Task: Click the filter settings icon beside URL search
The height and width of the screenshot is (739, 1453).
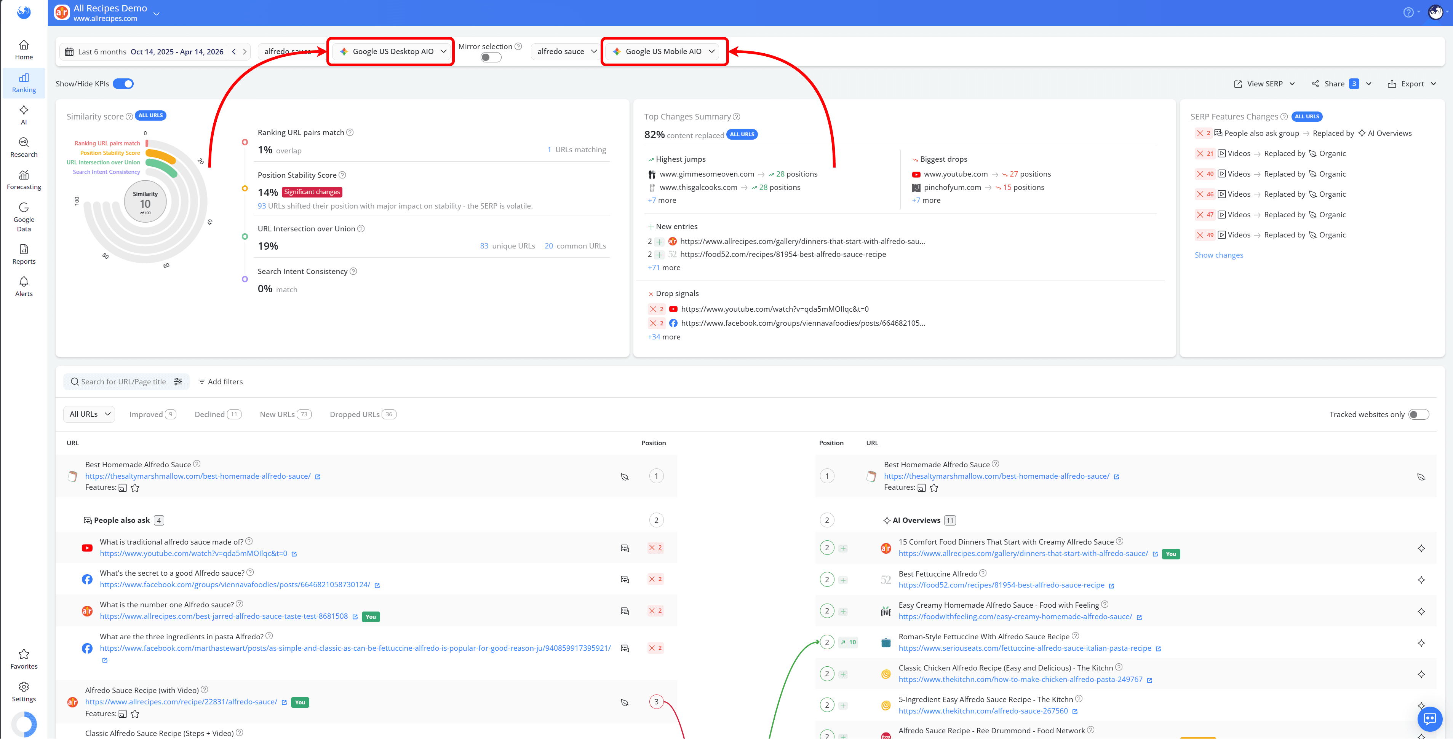Action: [178, 382]
